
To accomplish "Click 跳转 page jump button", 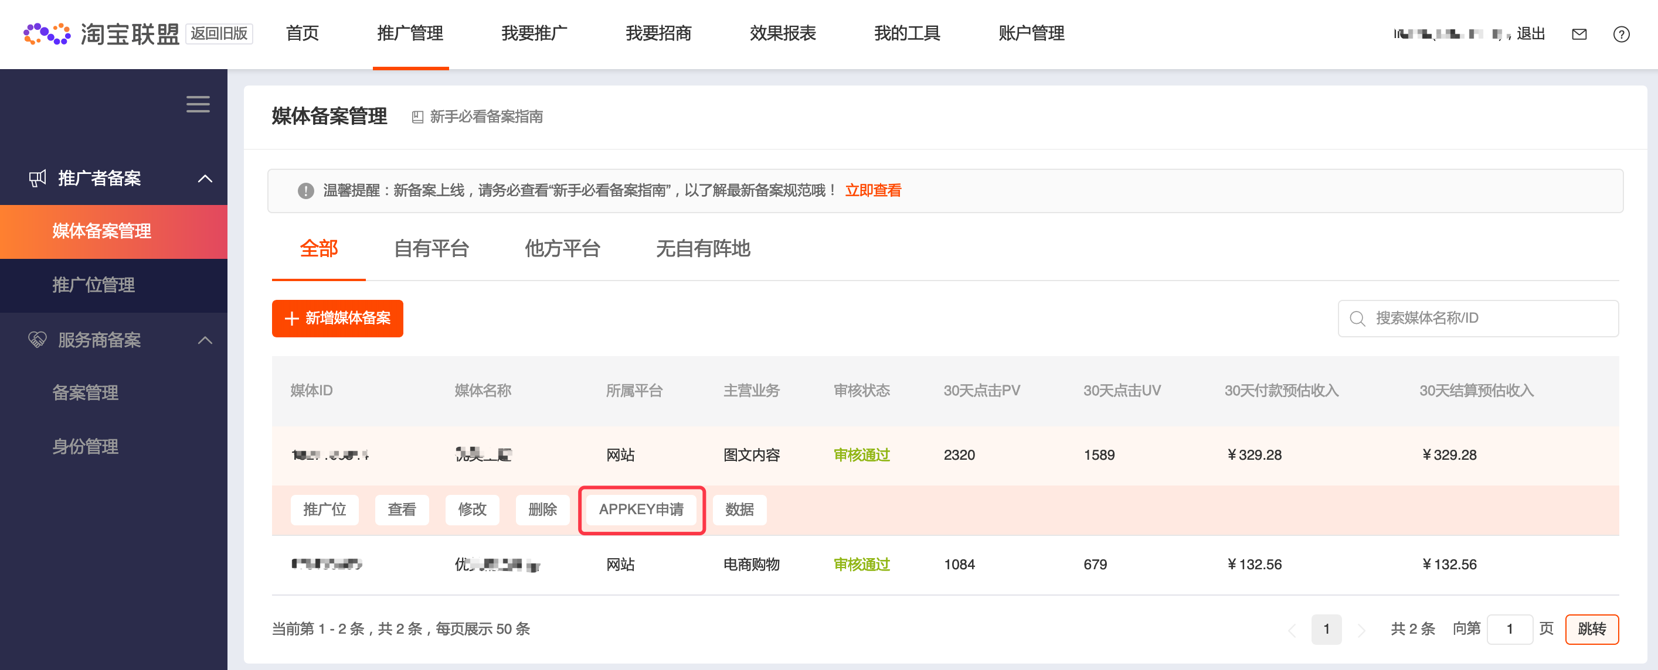I will pos(1592,630).
